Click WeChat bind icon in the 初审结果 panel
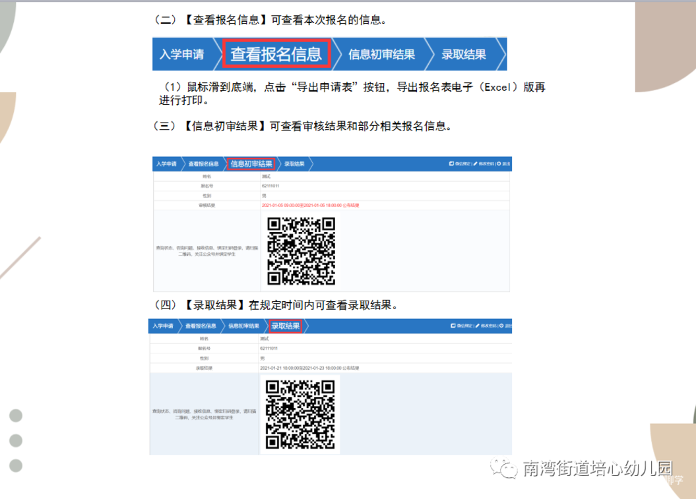696x499 pixels. point(451,163)
